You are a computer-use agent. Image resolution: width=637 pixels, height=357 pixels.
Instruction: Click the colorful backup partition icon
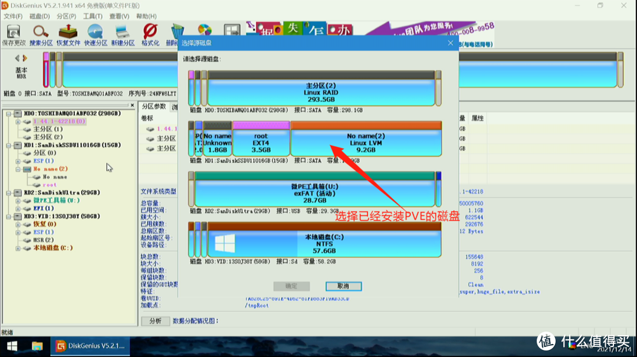point(204,30)
